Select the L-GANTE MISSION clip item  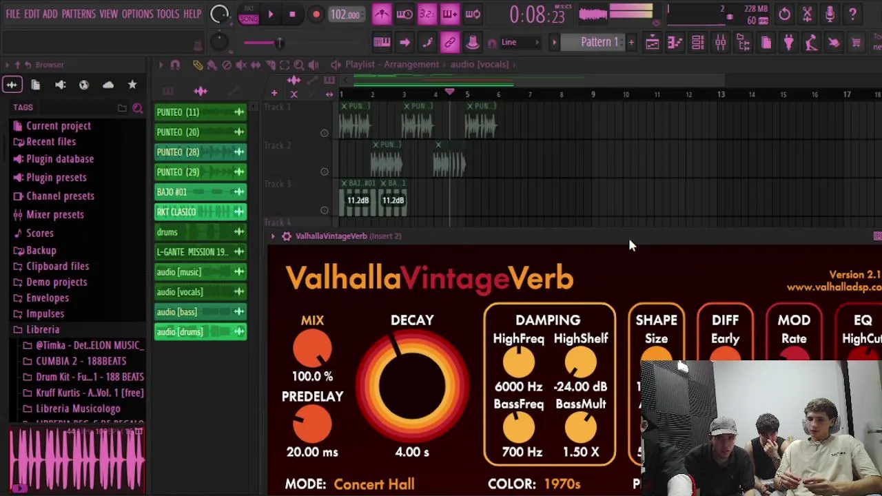200,252
